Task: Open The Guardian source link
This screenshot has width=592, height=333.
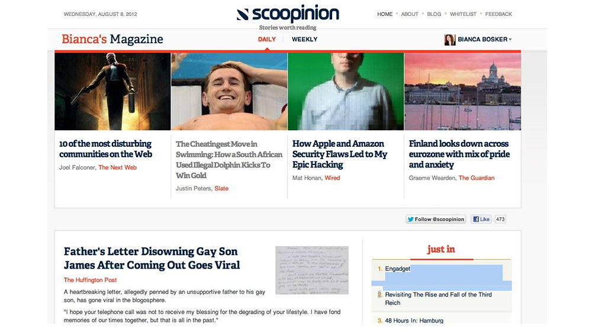Action: (x=476, y=178)
